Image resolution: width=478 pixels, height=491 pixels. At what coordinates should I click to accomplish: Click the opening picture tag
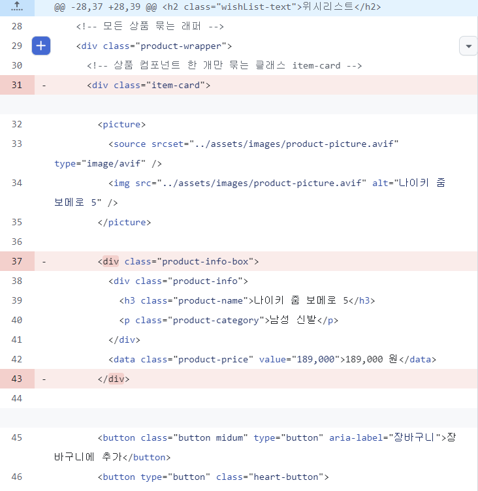tap(121, 124)
